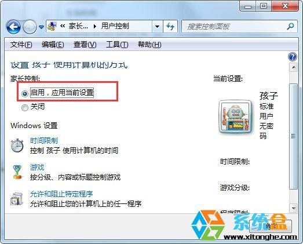Select the 关闭 radio button

[x=25, y=107]
